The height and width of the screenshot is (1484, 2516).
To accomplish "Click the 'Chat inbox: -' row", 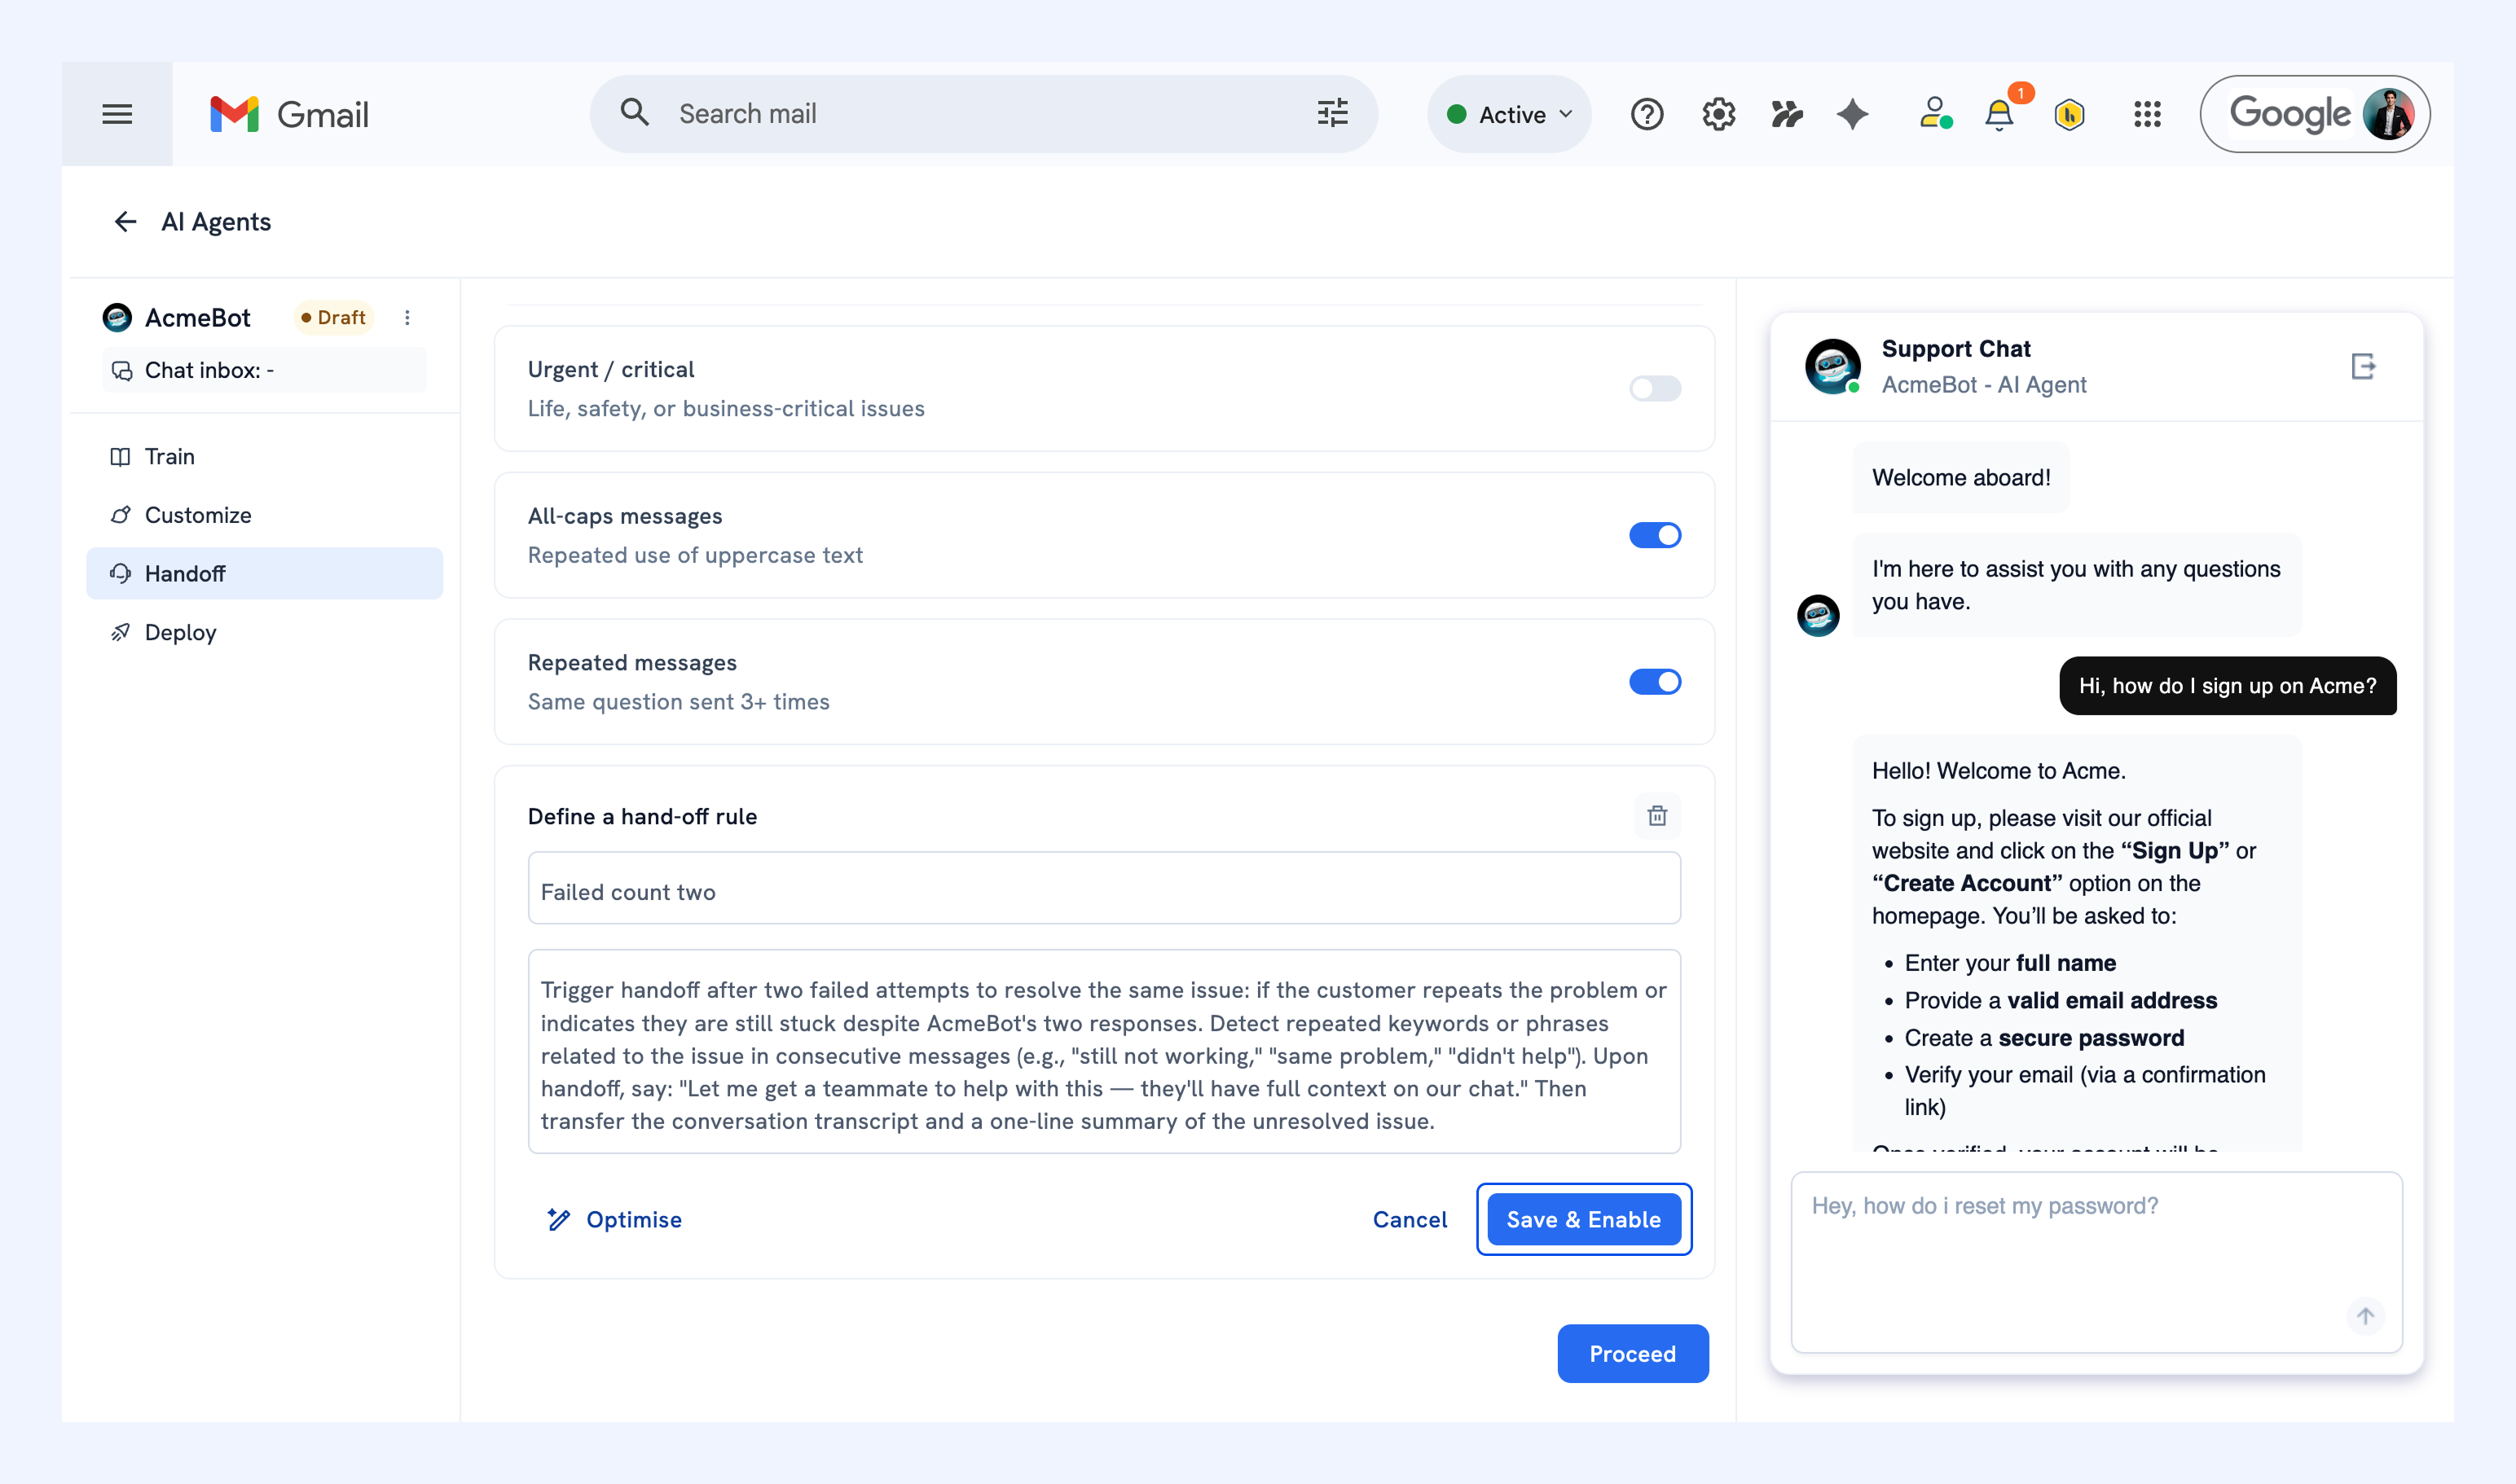I will point(264,370).
